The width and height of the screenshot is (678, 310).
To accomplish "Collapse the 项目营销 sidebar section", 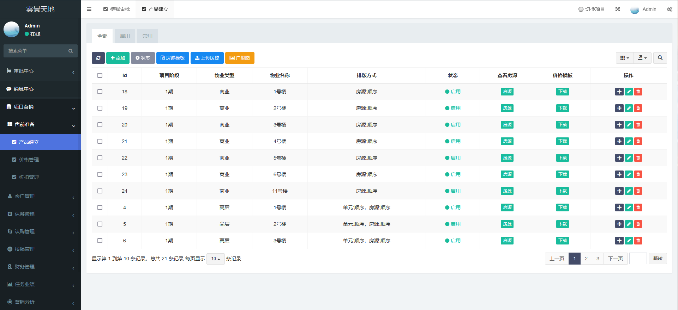I will coord(41,107).
